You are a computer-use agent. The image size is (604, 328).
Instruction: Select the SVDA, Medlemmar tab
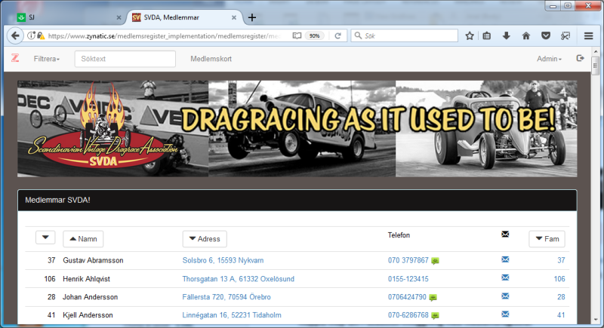click(184, 17)
